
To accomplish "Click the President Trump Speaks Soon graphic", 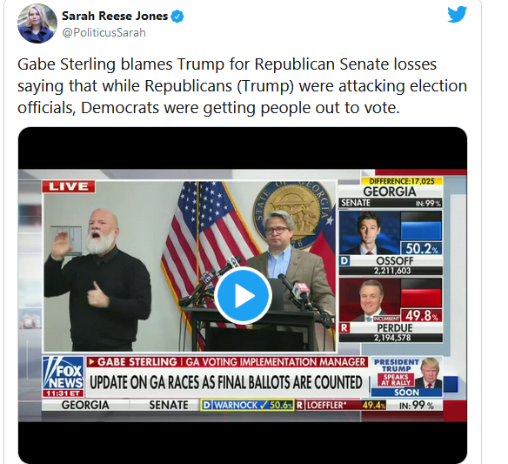I will point(407,377).
